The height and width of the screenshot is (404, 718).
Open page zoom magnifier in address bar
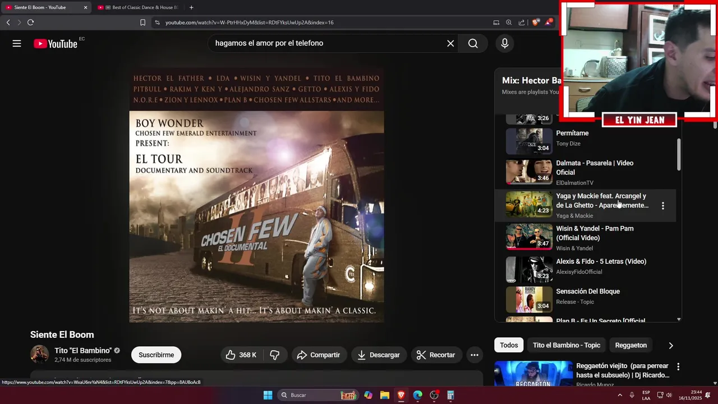[x=509, y=22]
